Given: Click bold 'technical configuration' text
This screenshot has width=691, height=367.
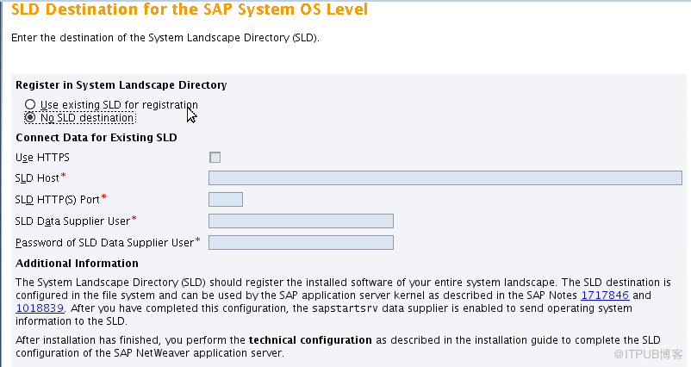Looking at the screenshot, I should (x=310, y=340).
